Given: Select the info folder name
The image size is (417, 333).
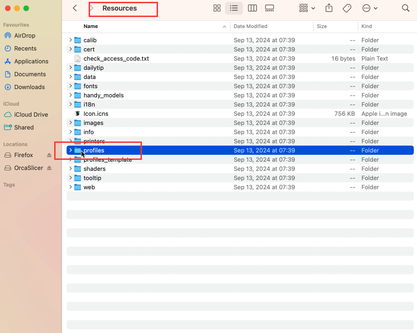Looking at the screenshot, I should click(x=89, y=132).
